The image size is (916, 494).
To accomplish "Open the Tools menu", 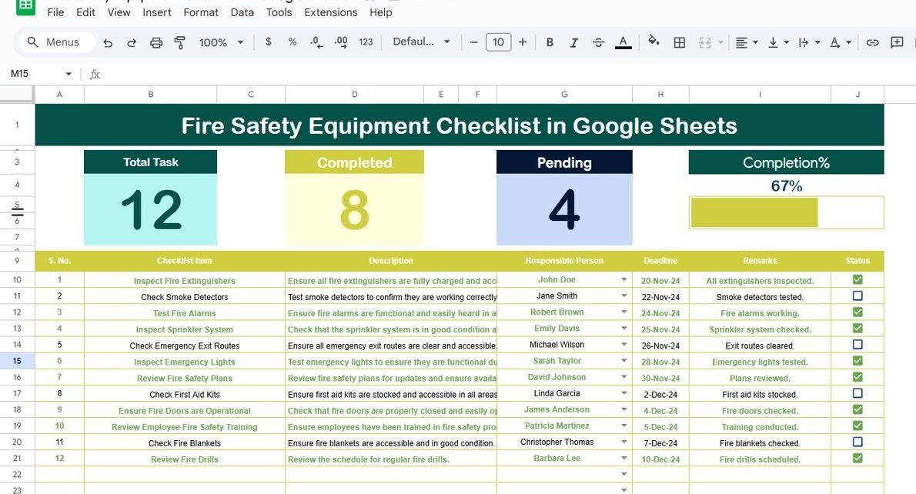I will click(279, 12).
